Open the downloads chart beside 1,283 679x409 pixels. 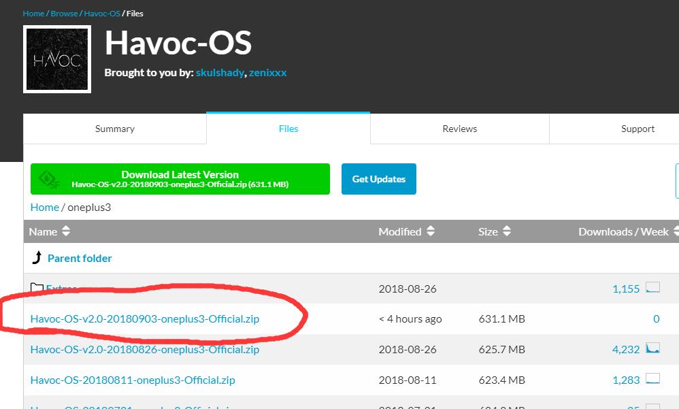654,380
